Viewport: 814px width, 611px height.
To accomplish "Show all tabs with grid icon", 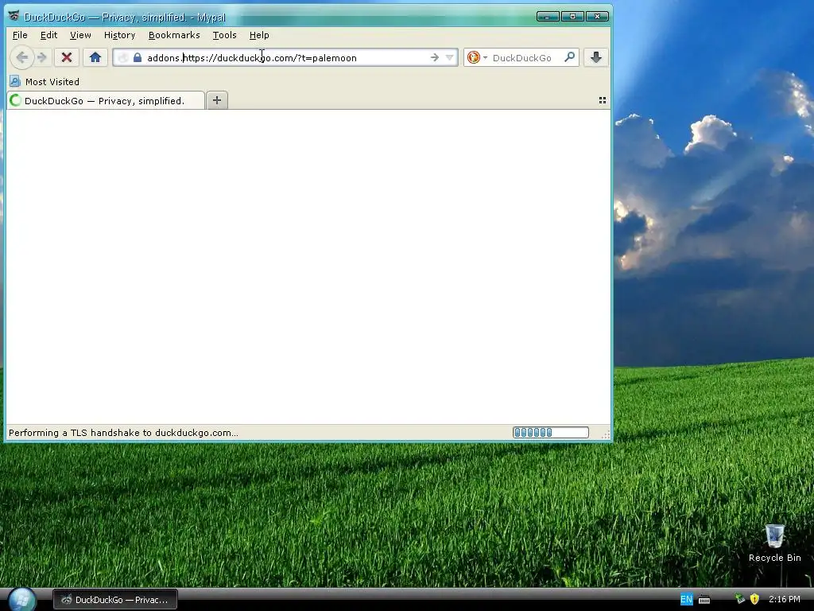I will click(603, 100).
